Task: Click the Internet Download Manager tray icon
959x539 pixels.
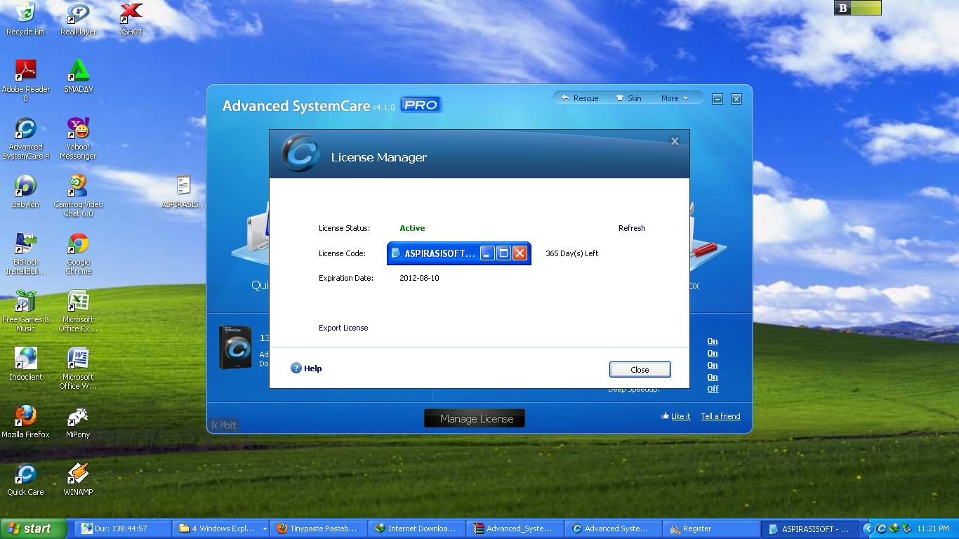Action: tap(894, 528)
